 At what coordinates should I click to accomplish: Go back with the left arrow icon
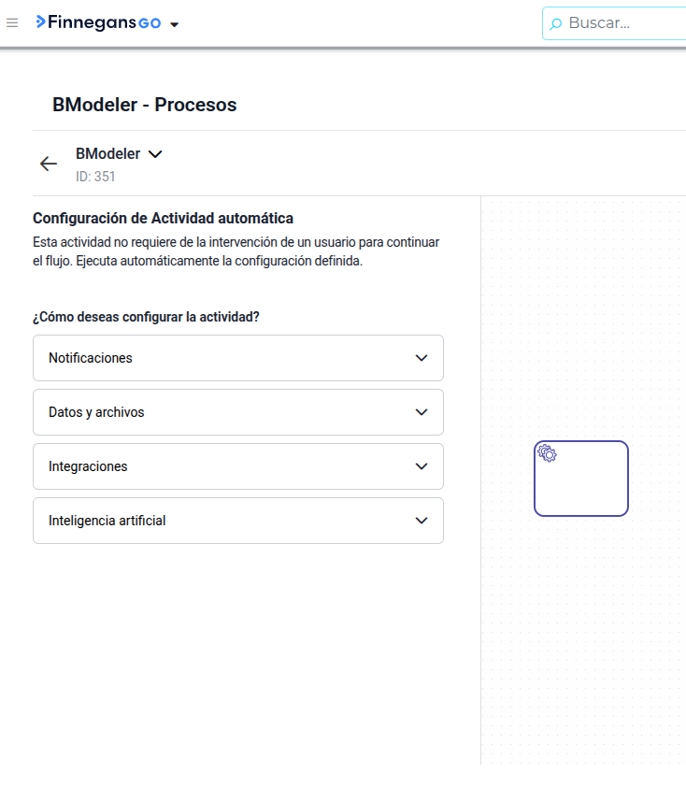49,164
